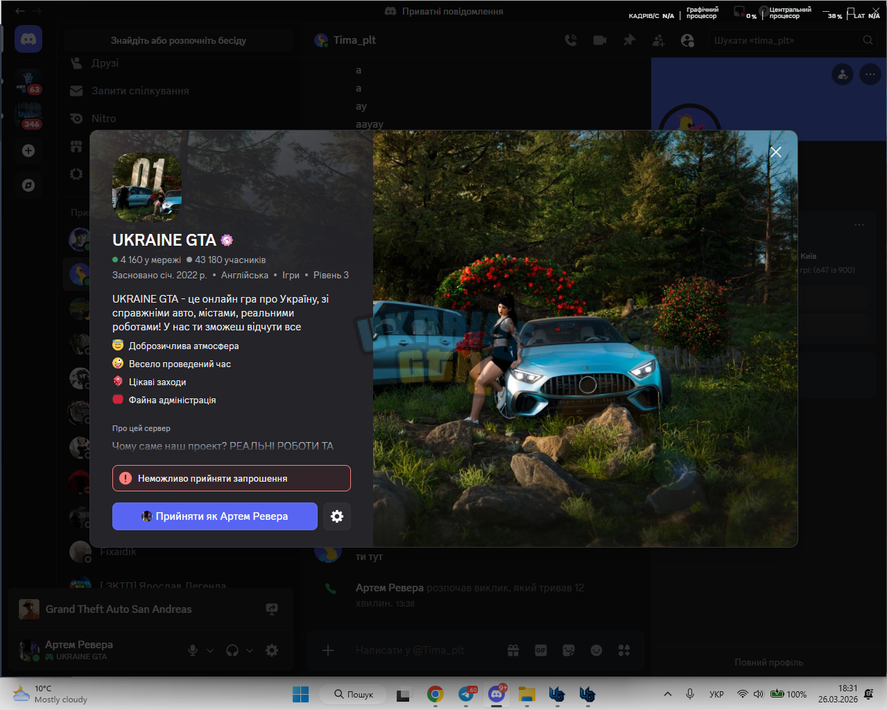Expand hidden system tray icons chevron
The image size is (887, 710).
667,694
